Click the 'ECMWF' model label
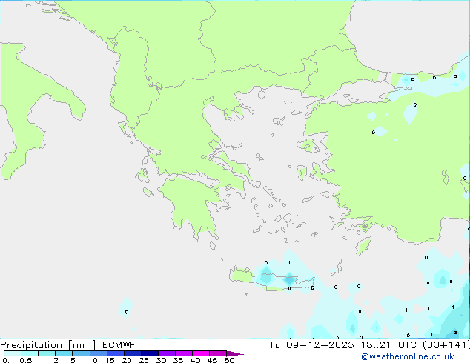 tap(119, 345)
